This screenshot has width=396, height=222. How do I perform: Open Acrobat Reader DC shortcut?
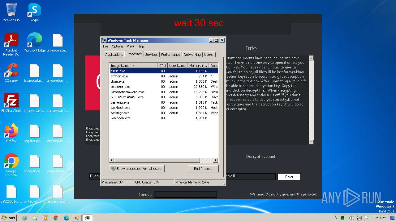pyautogui.click(x=11, y=44)
